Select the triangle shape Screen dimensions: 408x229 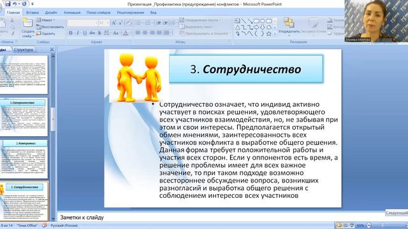pos(237,27)
